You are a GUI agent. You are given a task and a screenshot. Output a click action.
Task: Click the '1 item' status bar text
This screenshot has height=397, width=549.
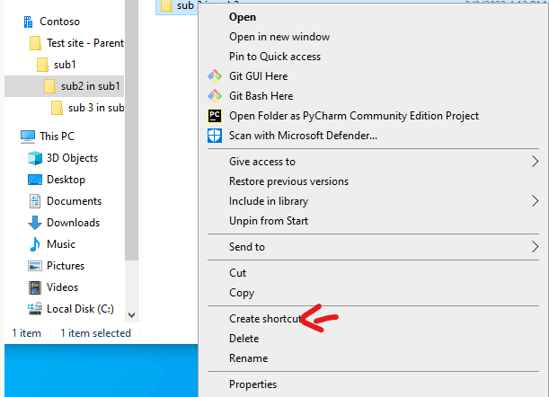click(x=27, y=333)
